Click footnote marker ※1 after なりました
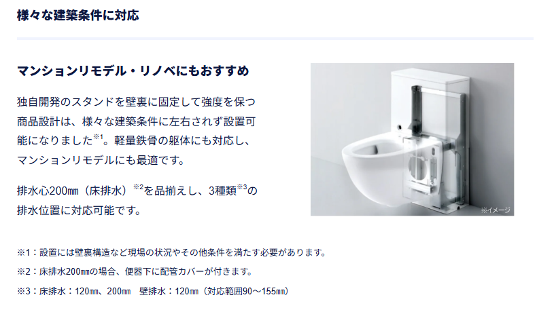The image size is (556, 312). coord(99,137)
